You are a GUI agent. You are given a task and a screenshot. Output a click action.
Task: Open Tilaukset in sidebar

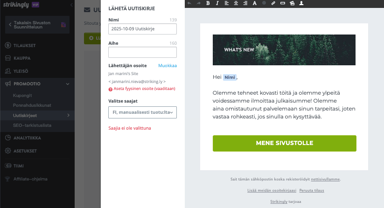pyautogui.click(x=24, y=46)
